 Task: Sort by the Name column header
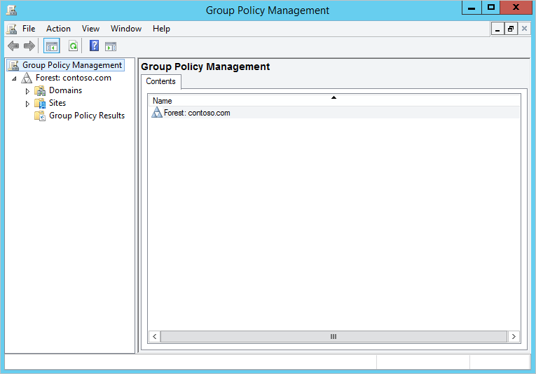pos(334,100)
